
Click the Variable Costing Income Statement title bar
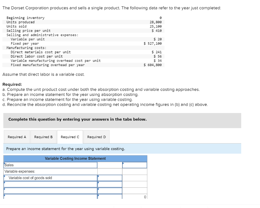(x=75, y=158)
